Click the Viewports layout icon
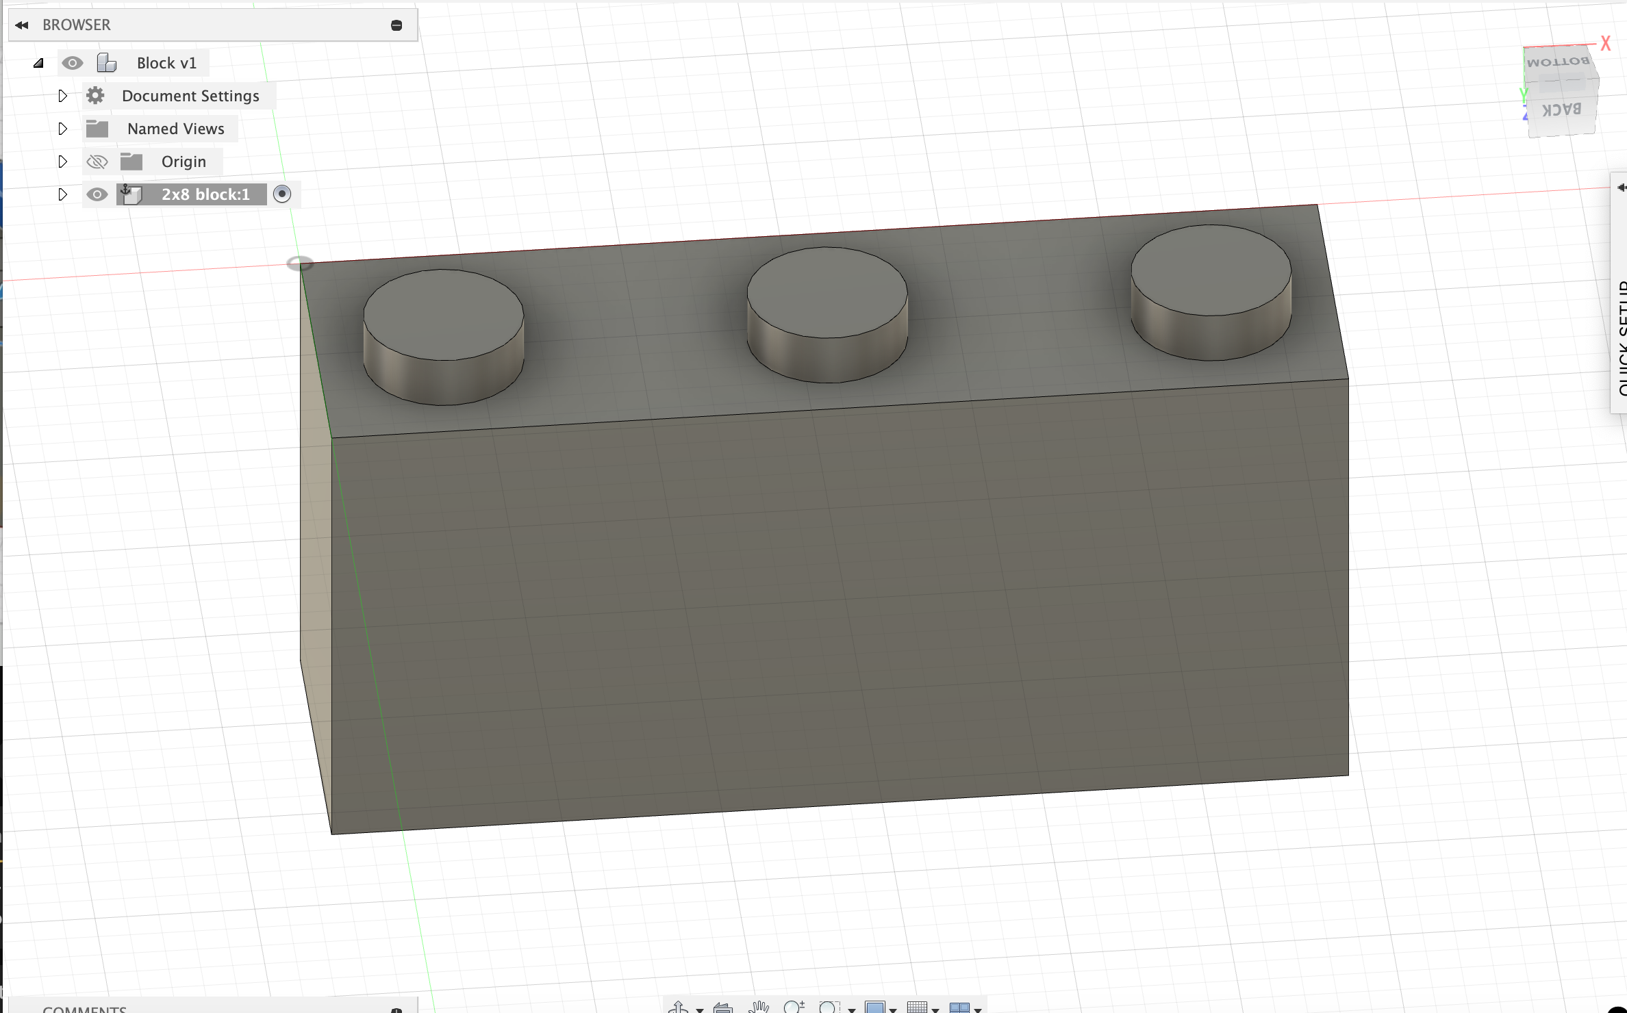The width and height of the screenshot is (1627, 1013). (959, 1008)
